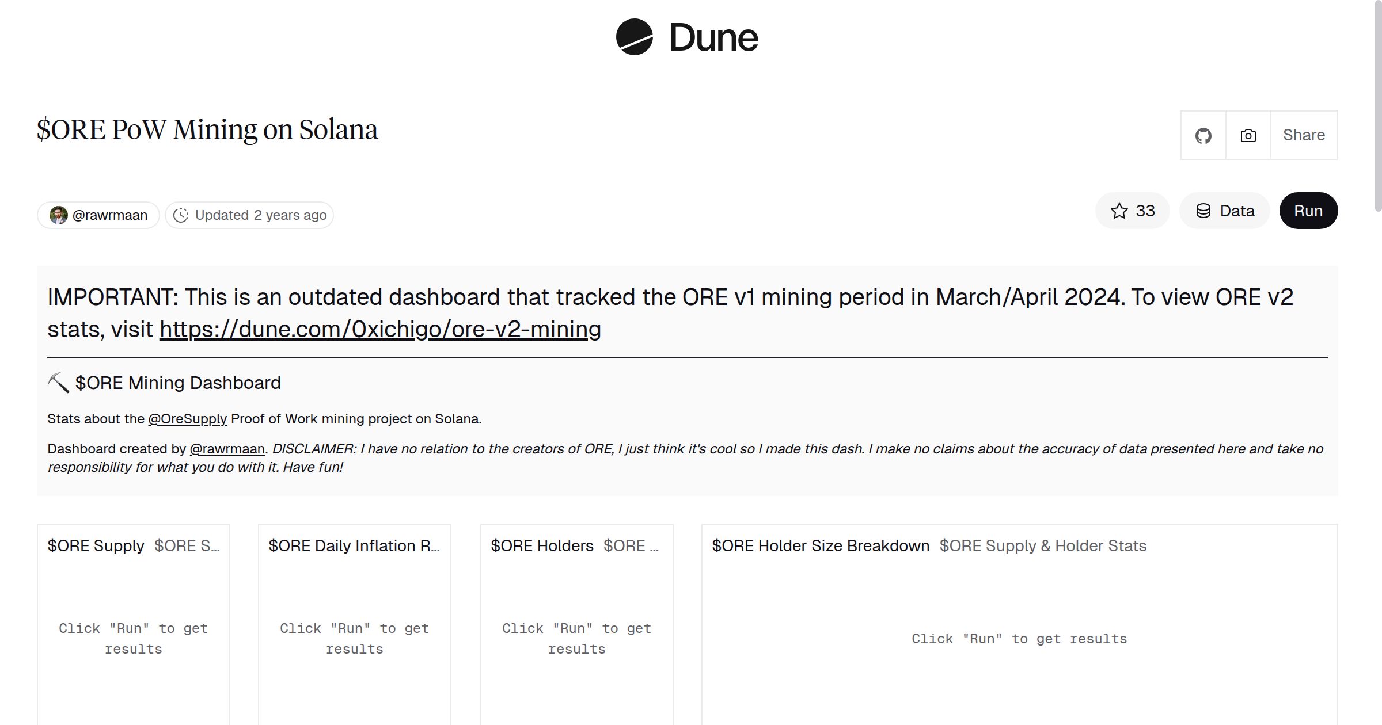Select the $ORE Holders panel title
Screen dimensions: 1382x725
[x=542, y=545]
